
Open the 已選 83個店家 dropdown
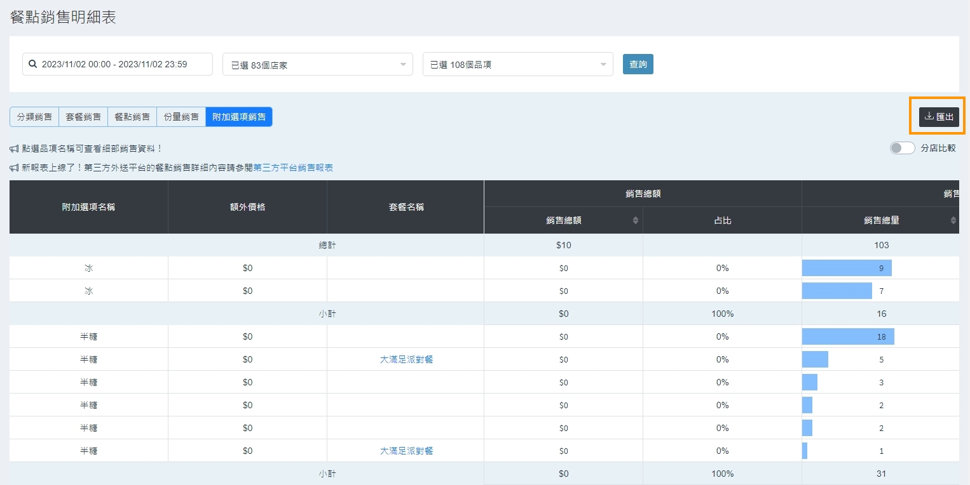coord(317,65)
